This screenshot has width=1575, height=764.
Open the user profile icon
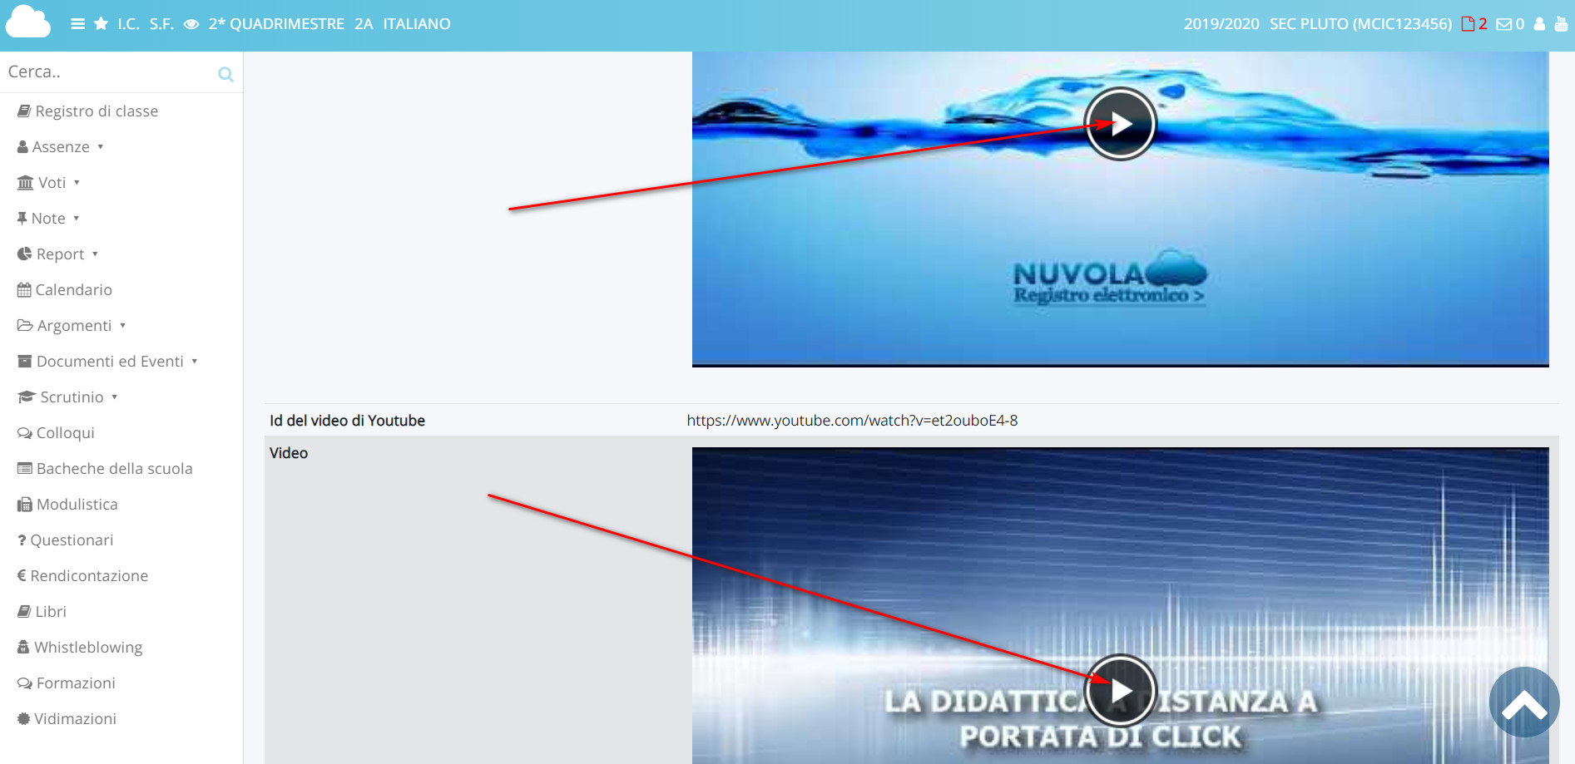1539,24
